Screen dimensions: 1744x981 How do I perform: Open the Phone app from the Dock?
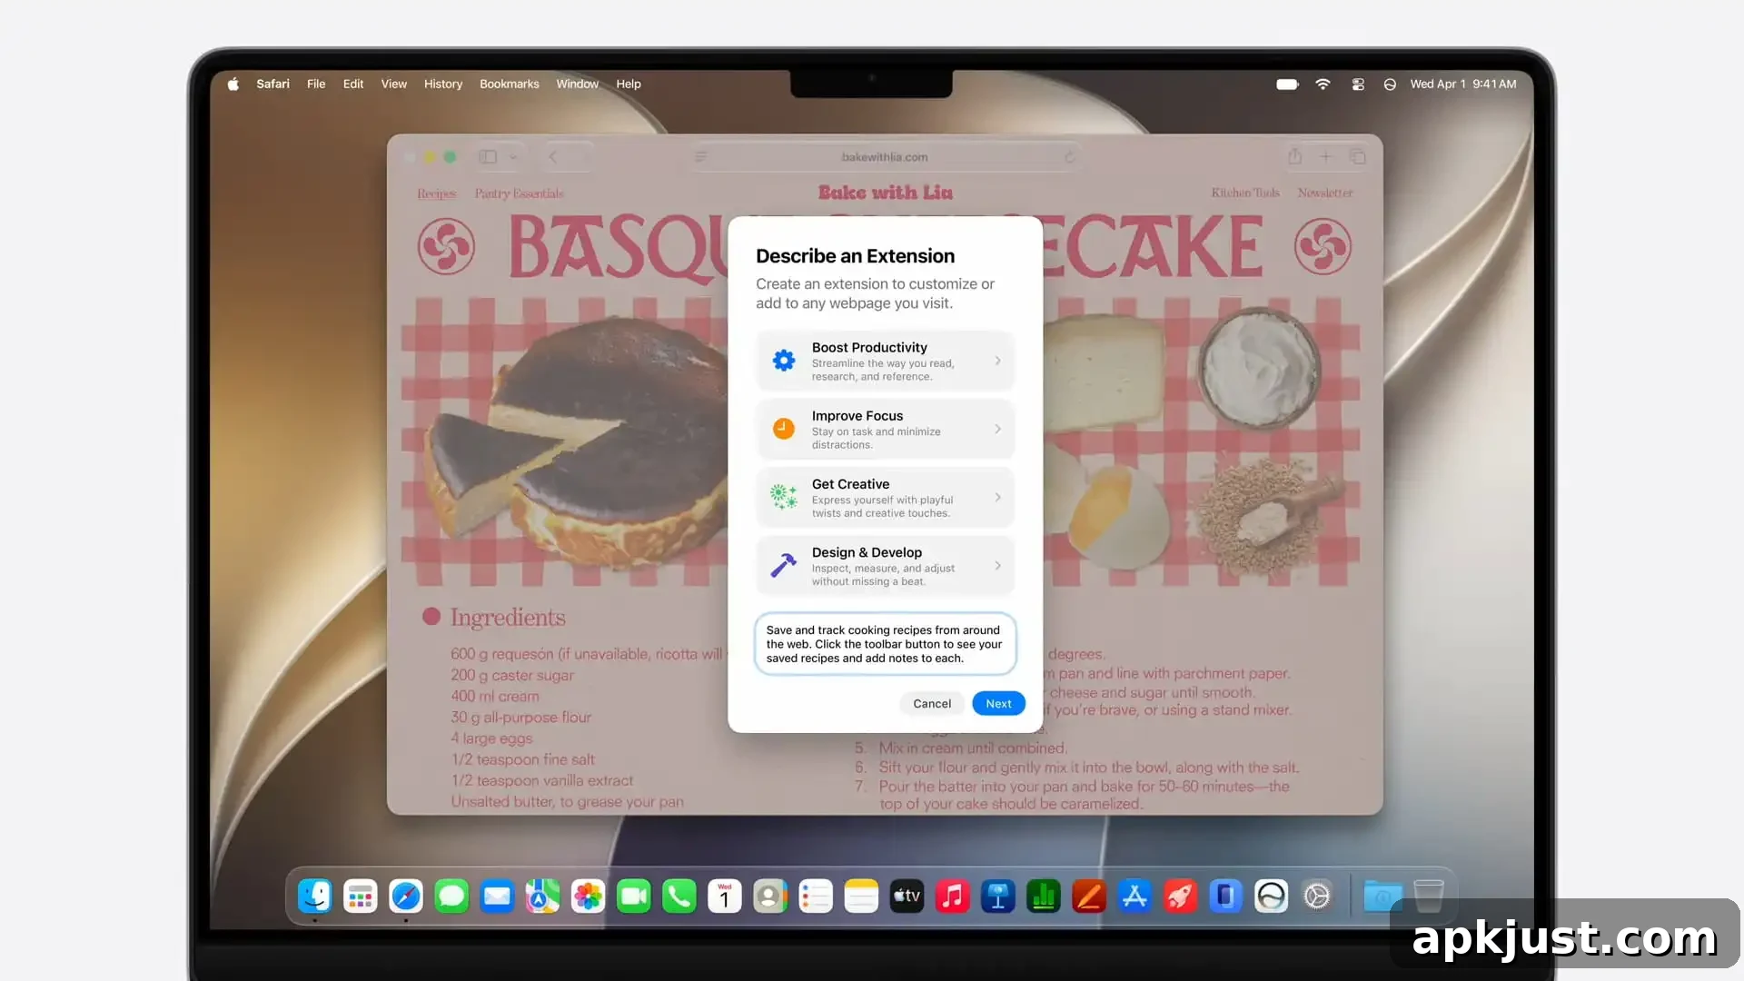coord(679,897)
